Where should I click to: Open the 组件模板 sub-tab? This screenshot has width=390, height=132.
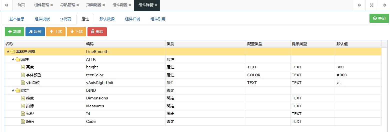42,19
